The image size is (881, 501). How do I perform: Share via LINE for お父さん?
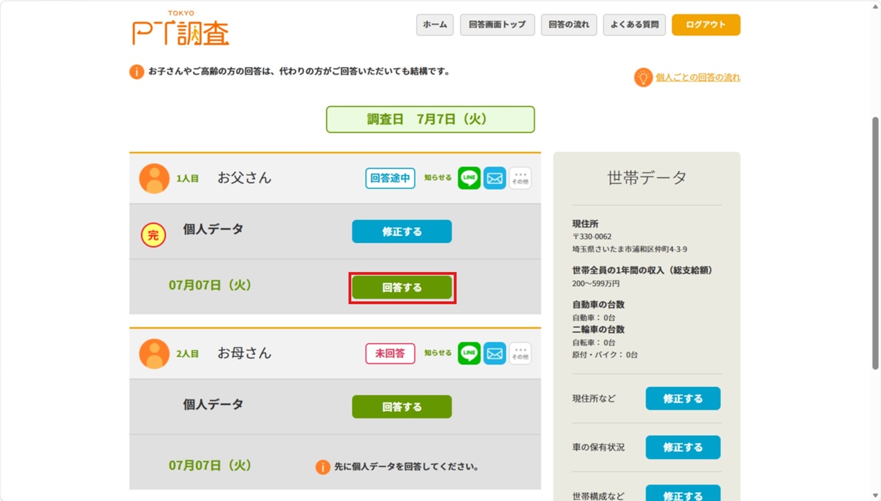469,178
